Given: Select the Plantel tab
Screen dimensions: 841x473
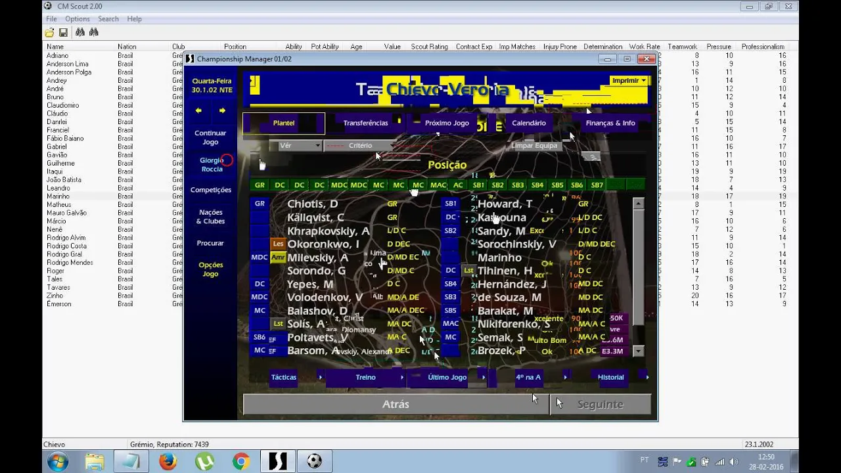Looking at the screenshot, I should 284,124.
